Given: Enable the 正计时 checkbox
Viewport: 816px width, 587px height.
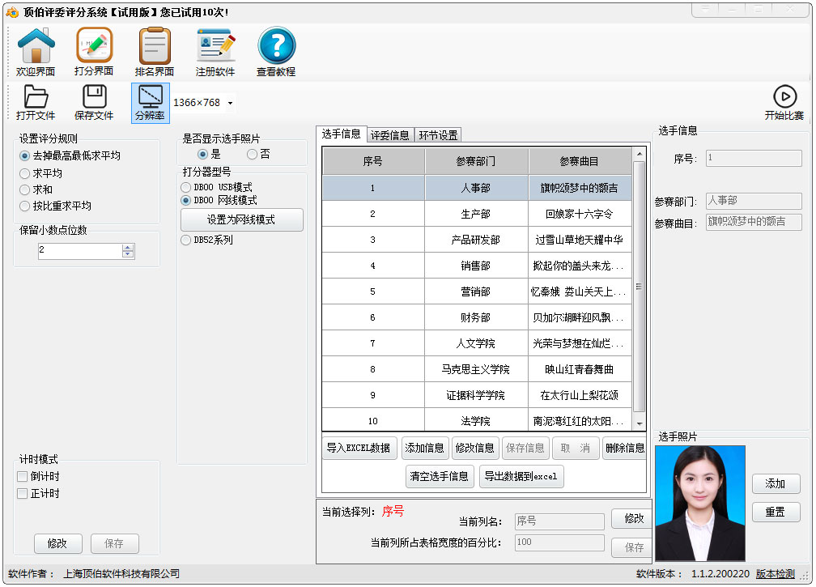Looking at the screenshot, I should point(39,493).
